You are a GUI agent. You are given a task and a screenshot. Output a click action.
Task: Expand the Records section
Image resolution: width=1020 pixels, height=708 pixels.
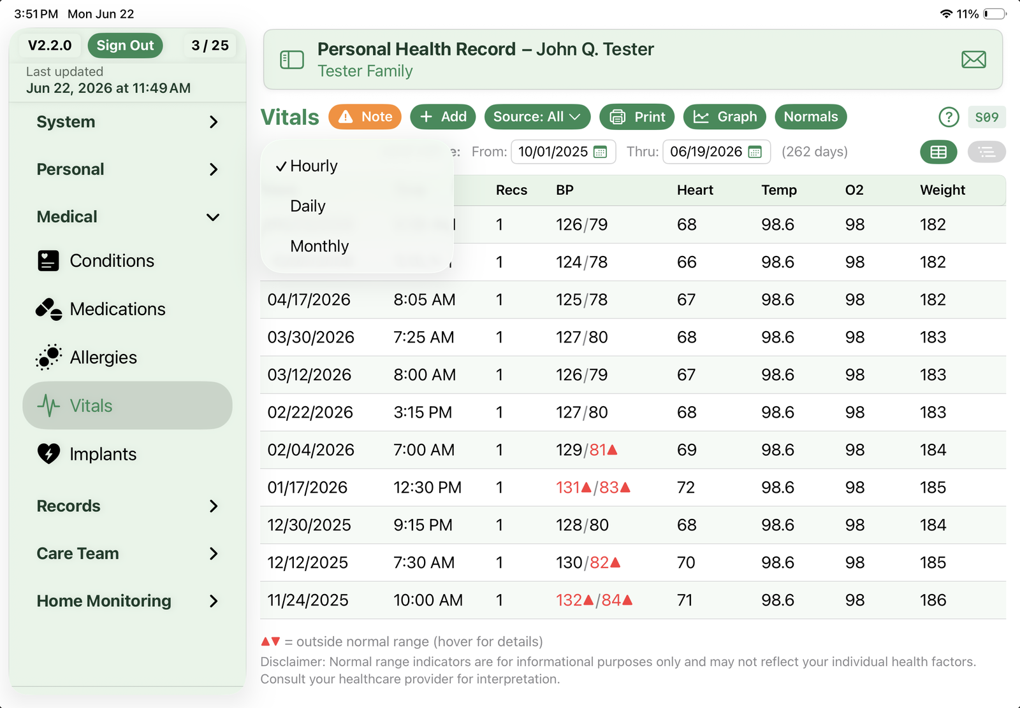[127, 506]
